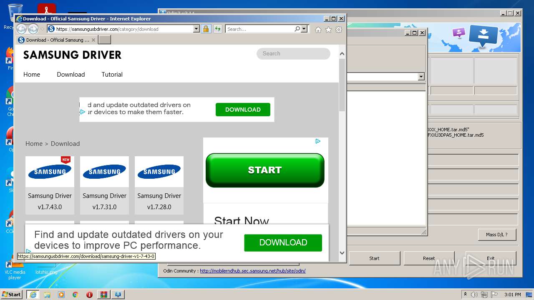This screenshot has width=534, height=300.
Task: Open the Tutorial menu item
Action: pyautogui.click(x=112, y=75)
